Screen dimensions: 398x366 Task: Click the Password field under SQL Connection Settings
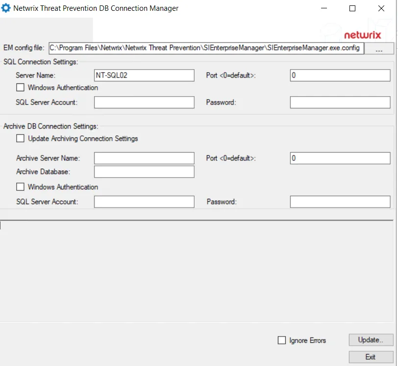(x=340, y=103)
